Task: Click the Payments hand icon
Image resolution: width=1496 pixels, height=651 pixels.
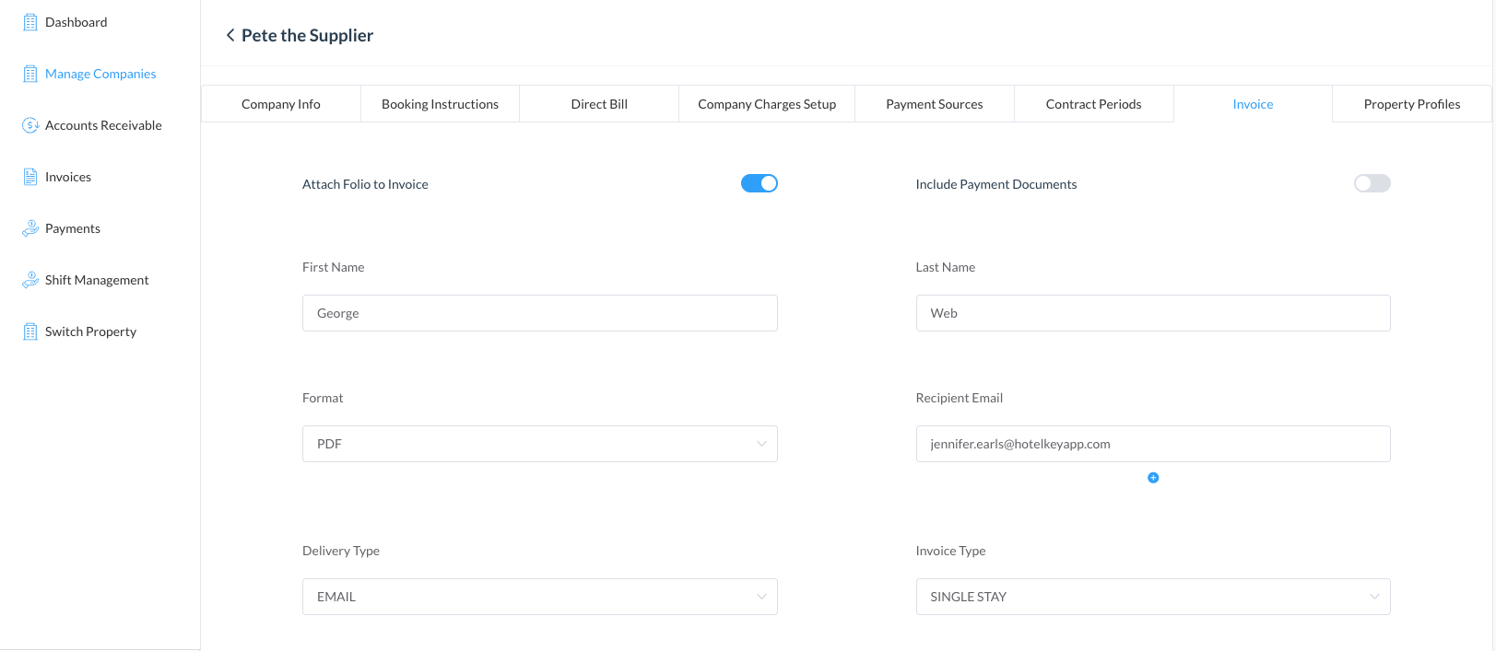Action: click(x=30, y=228)
